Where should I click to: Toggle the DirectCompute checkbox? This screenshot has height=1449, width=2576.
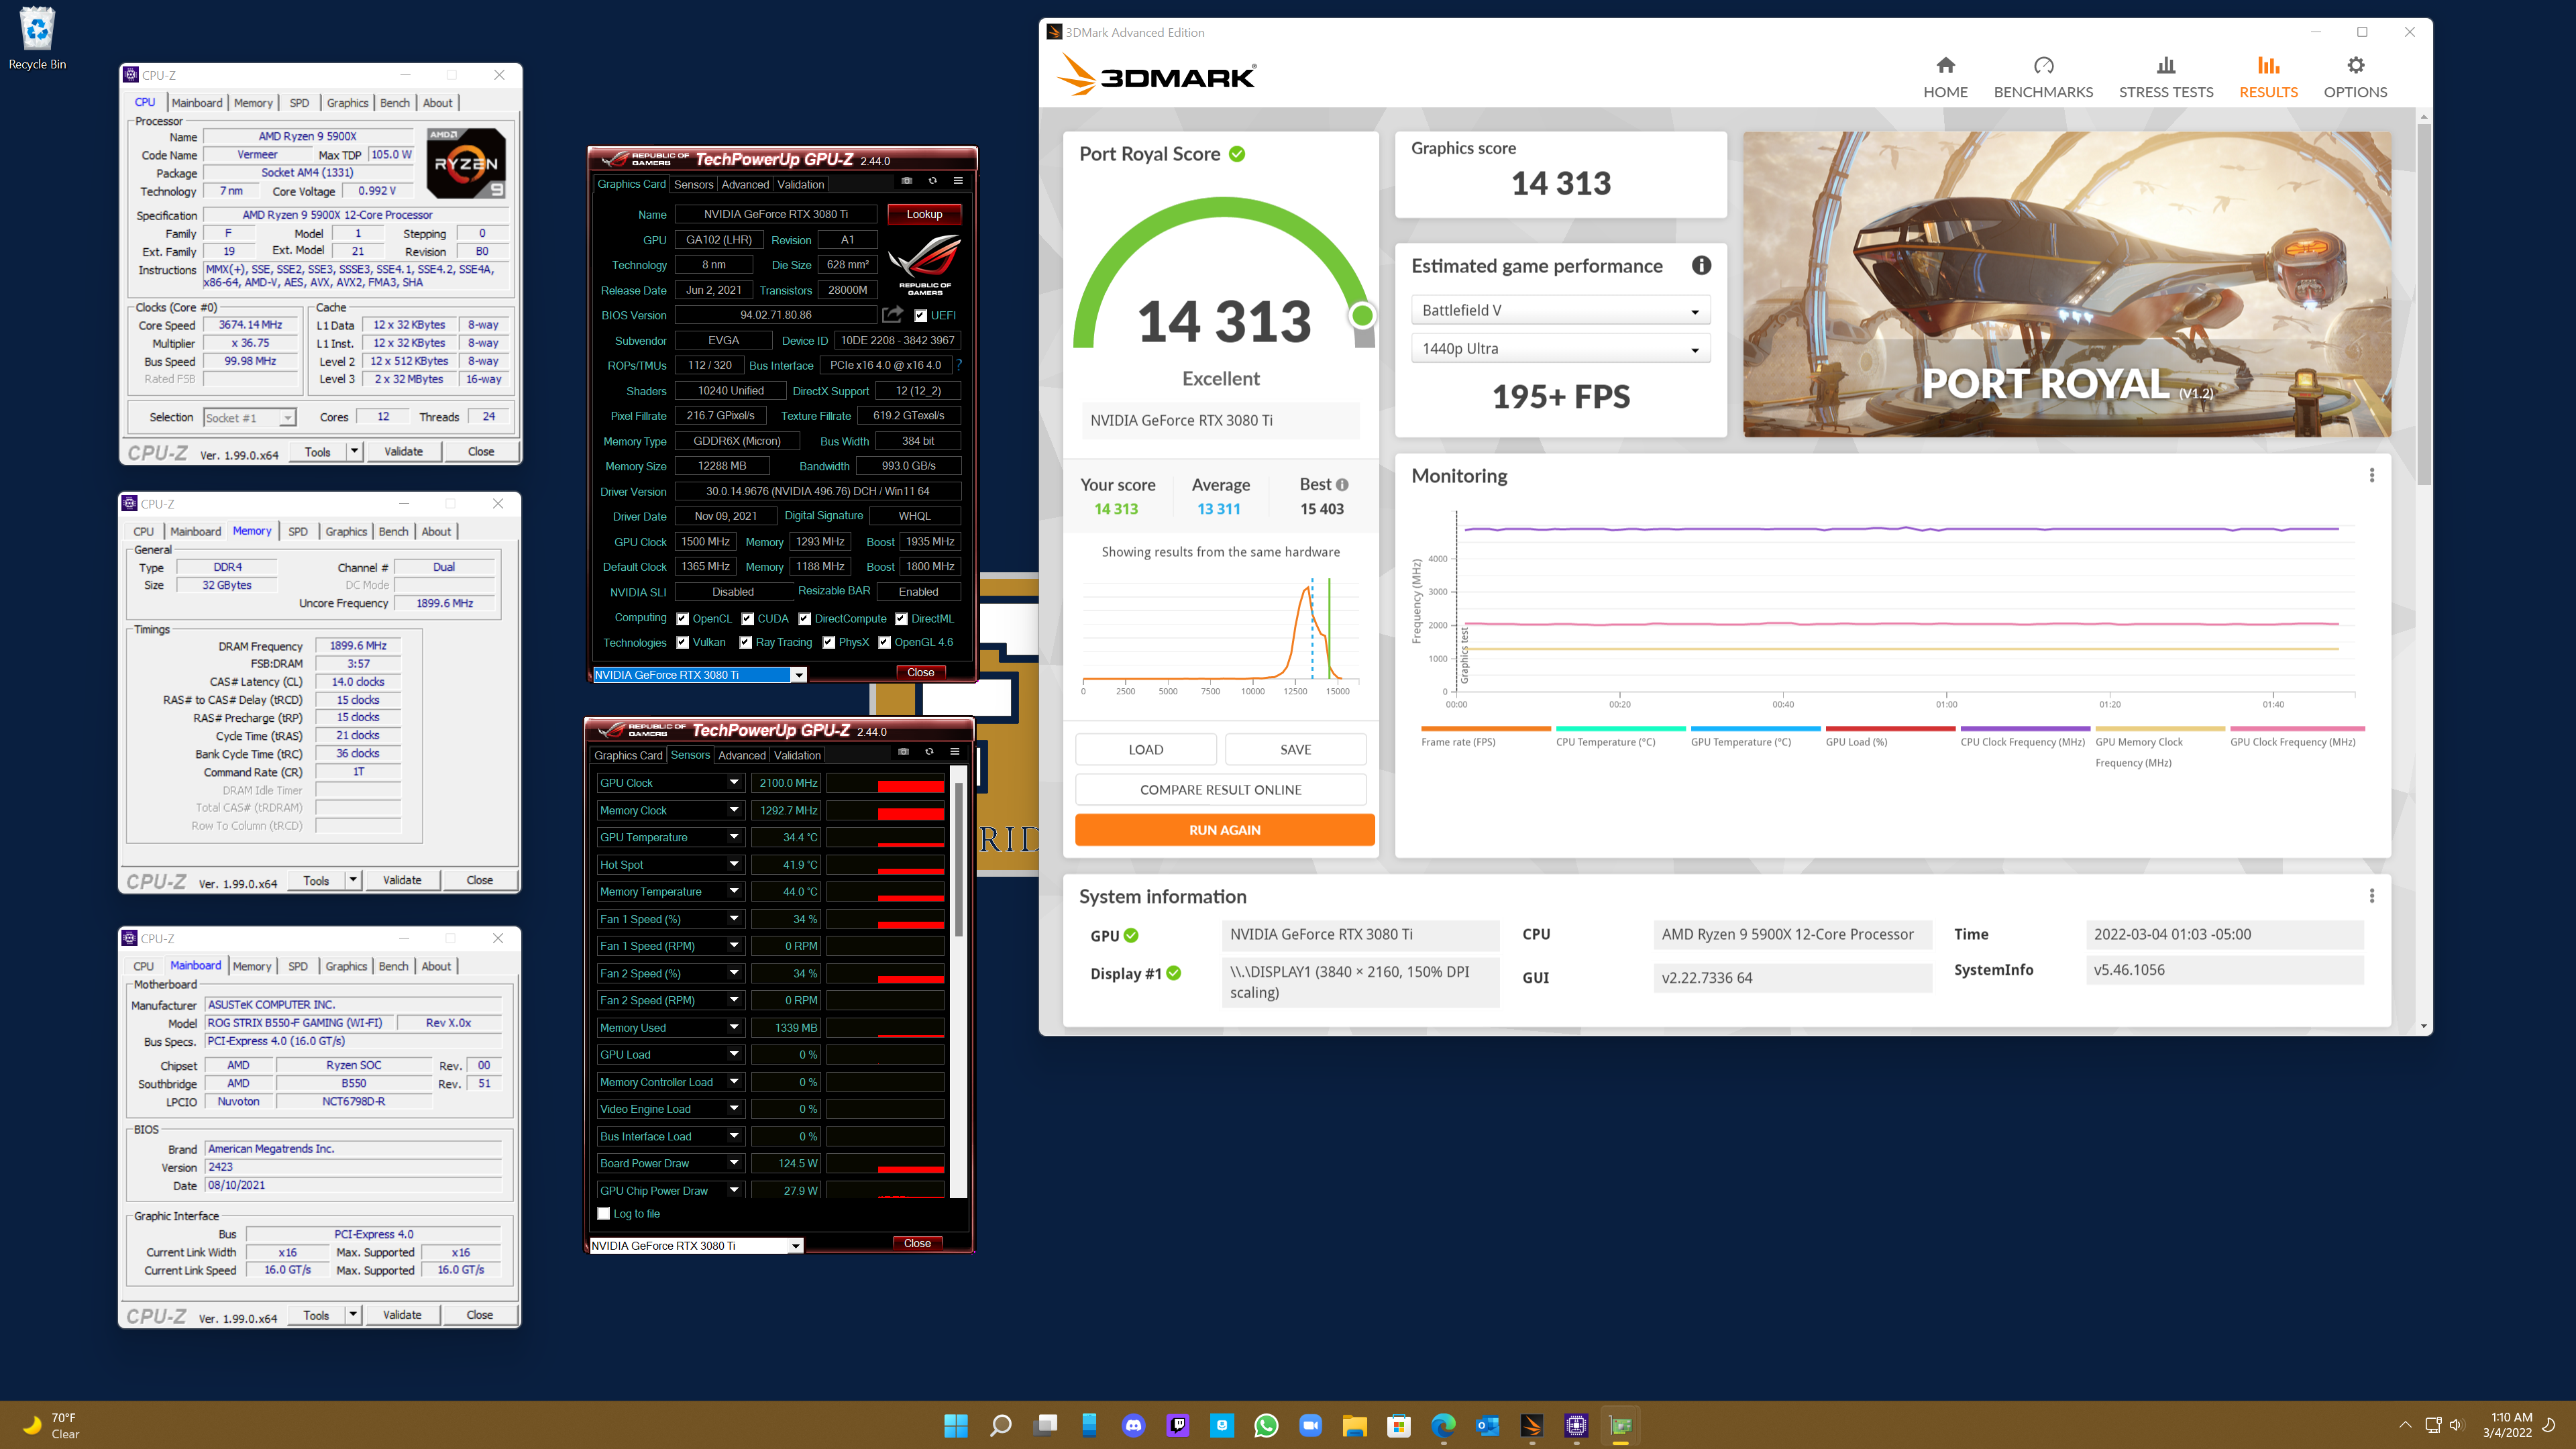pyautogui.click(x=804, y=619)
